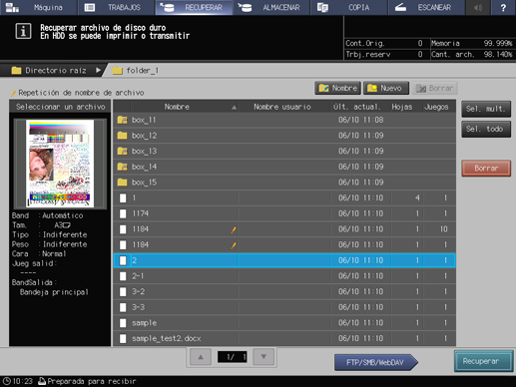Select 1184 file with 1 juego
This screenshot has width=516, height=387.
pos(284,244)
